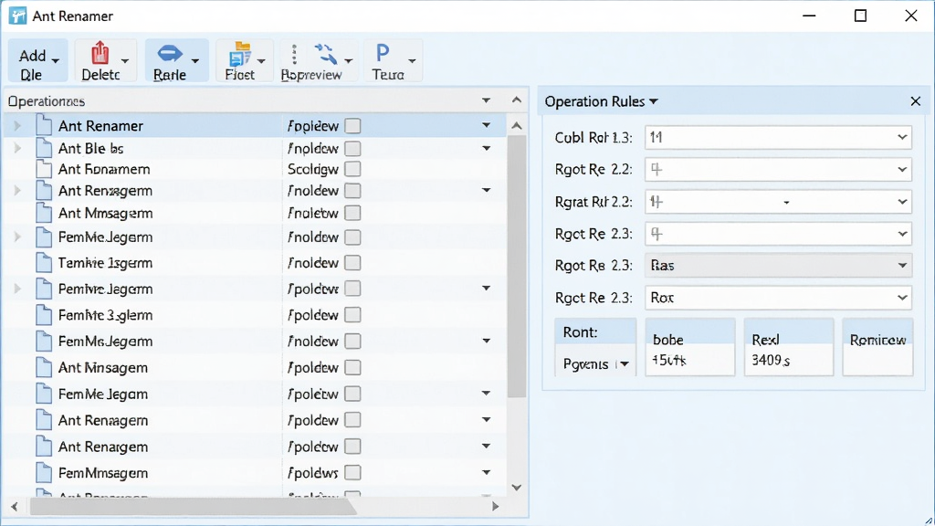Close the Operation Rules panel
The height and width of the screenshot is (526, 935).
pos(916,101)
